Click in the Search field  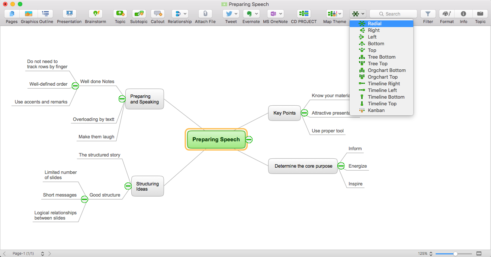click(393, 14)
